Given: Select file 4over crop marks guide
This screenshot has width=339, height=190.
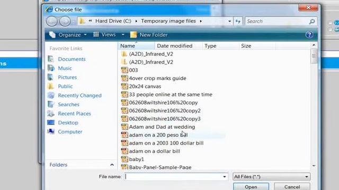Looking at the screenshot, I should [158, 78].
